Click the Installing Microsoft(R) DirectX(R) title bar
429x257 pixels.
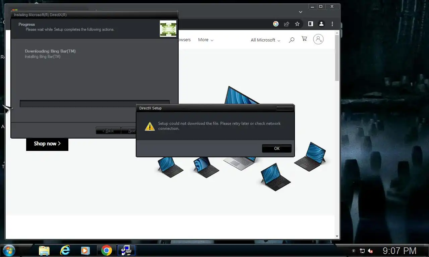(x=94, y=15)
